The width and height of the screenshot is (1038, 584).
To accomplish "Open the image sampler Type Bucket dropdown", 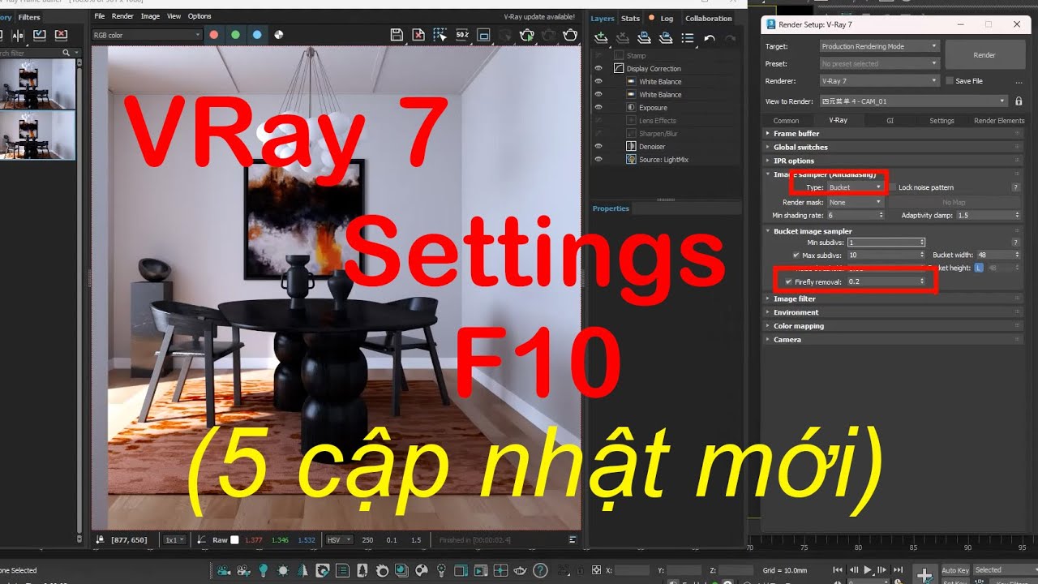I will pyautogui.click(x=855, y=187).
